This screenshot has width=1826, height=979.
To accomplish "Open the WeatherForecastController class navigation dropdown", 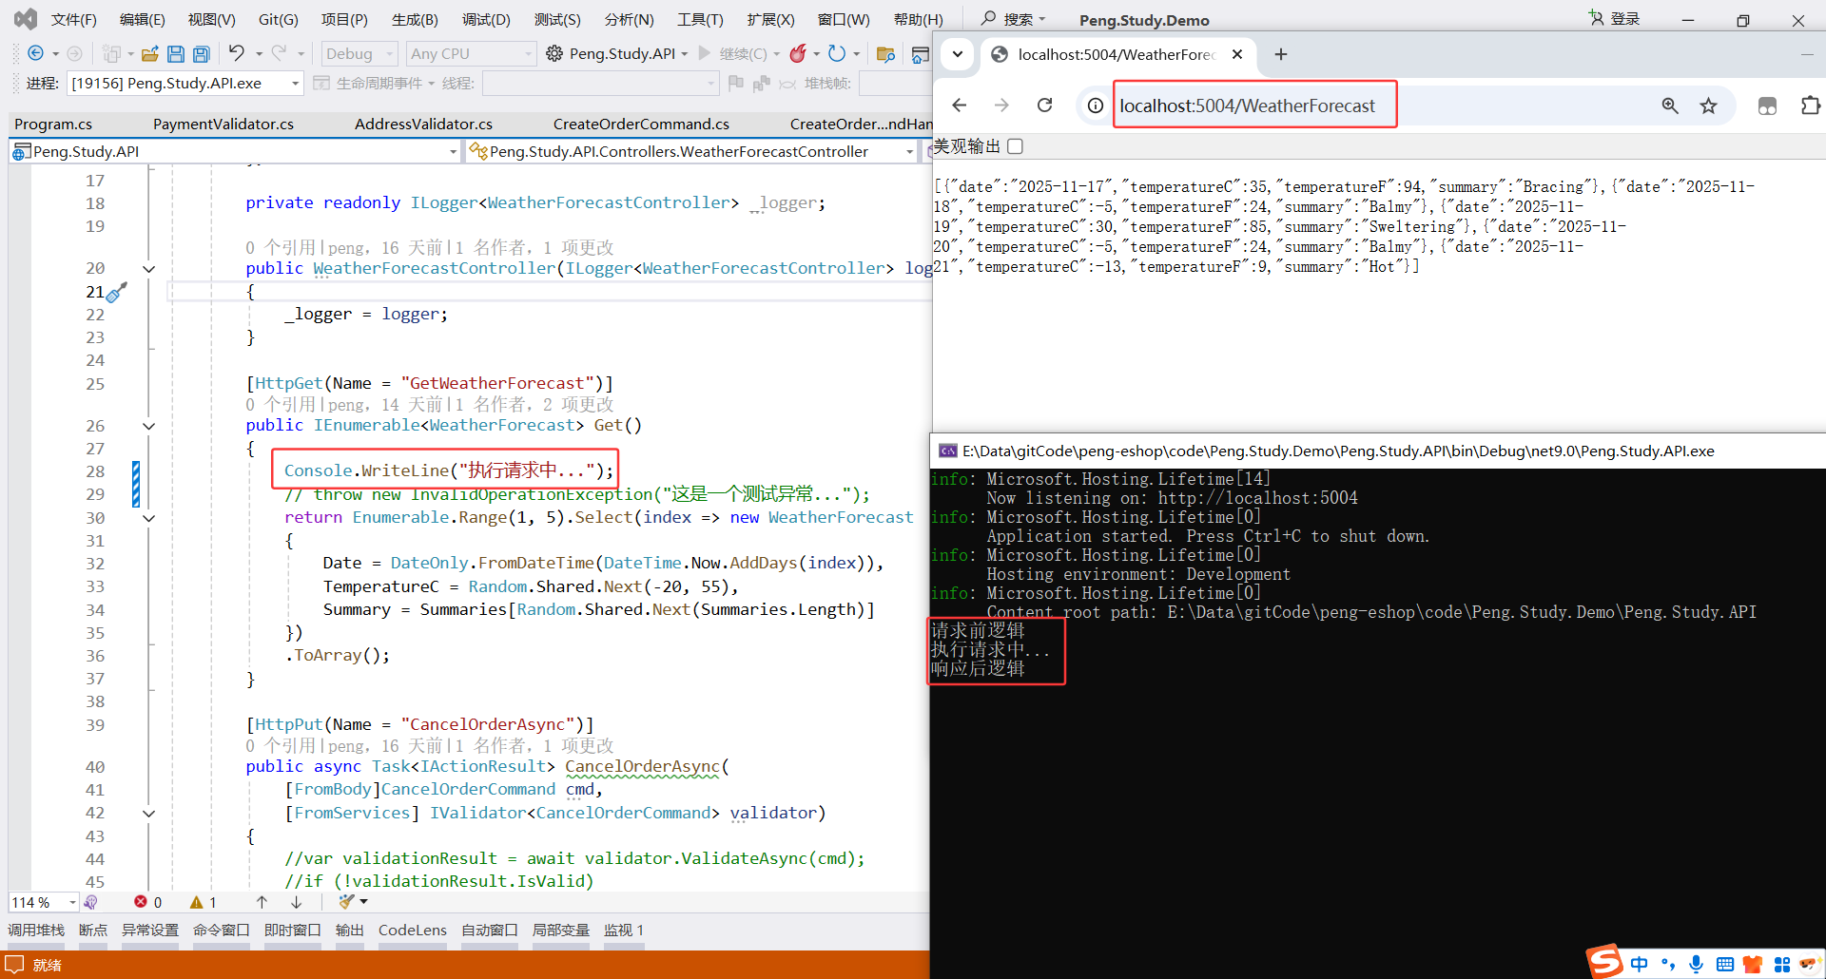I will click(x=691, y=151).
